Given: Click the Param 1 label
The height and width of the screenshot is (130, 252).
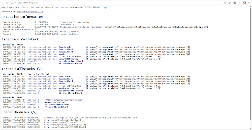Looking at the screenshot, I should (x=7, y=32).
